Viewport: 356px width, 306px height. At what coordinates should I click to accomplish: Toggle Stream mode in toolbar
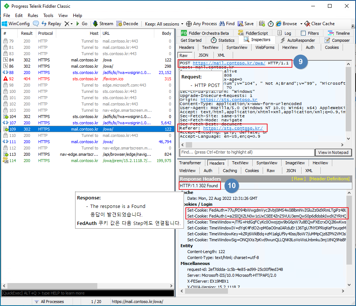(x=103, y=24)
